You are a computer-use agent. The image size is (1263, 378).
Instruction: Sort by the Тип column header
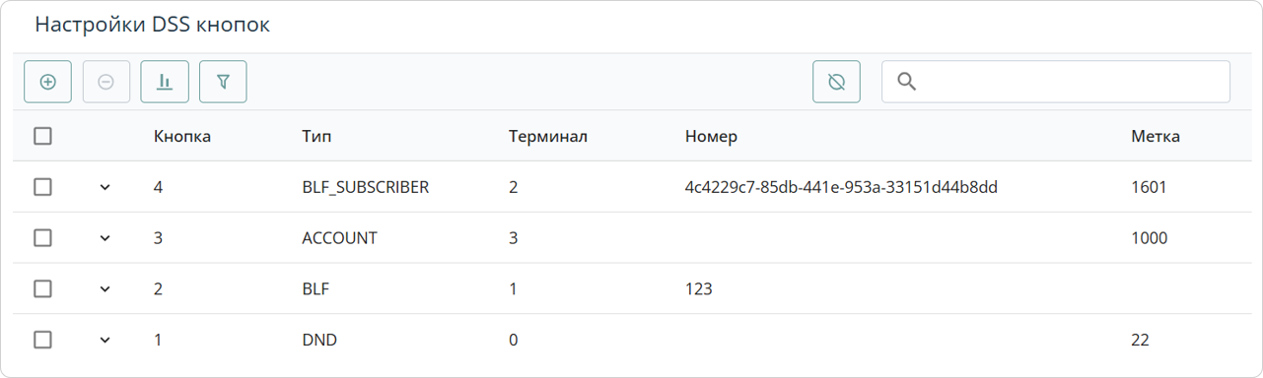pyautogui.click(x=316, y=136)
